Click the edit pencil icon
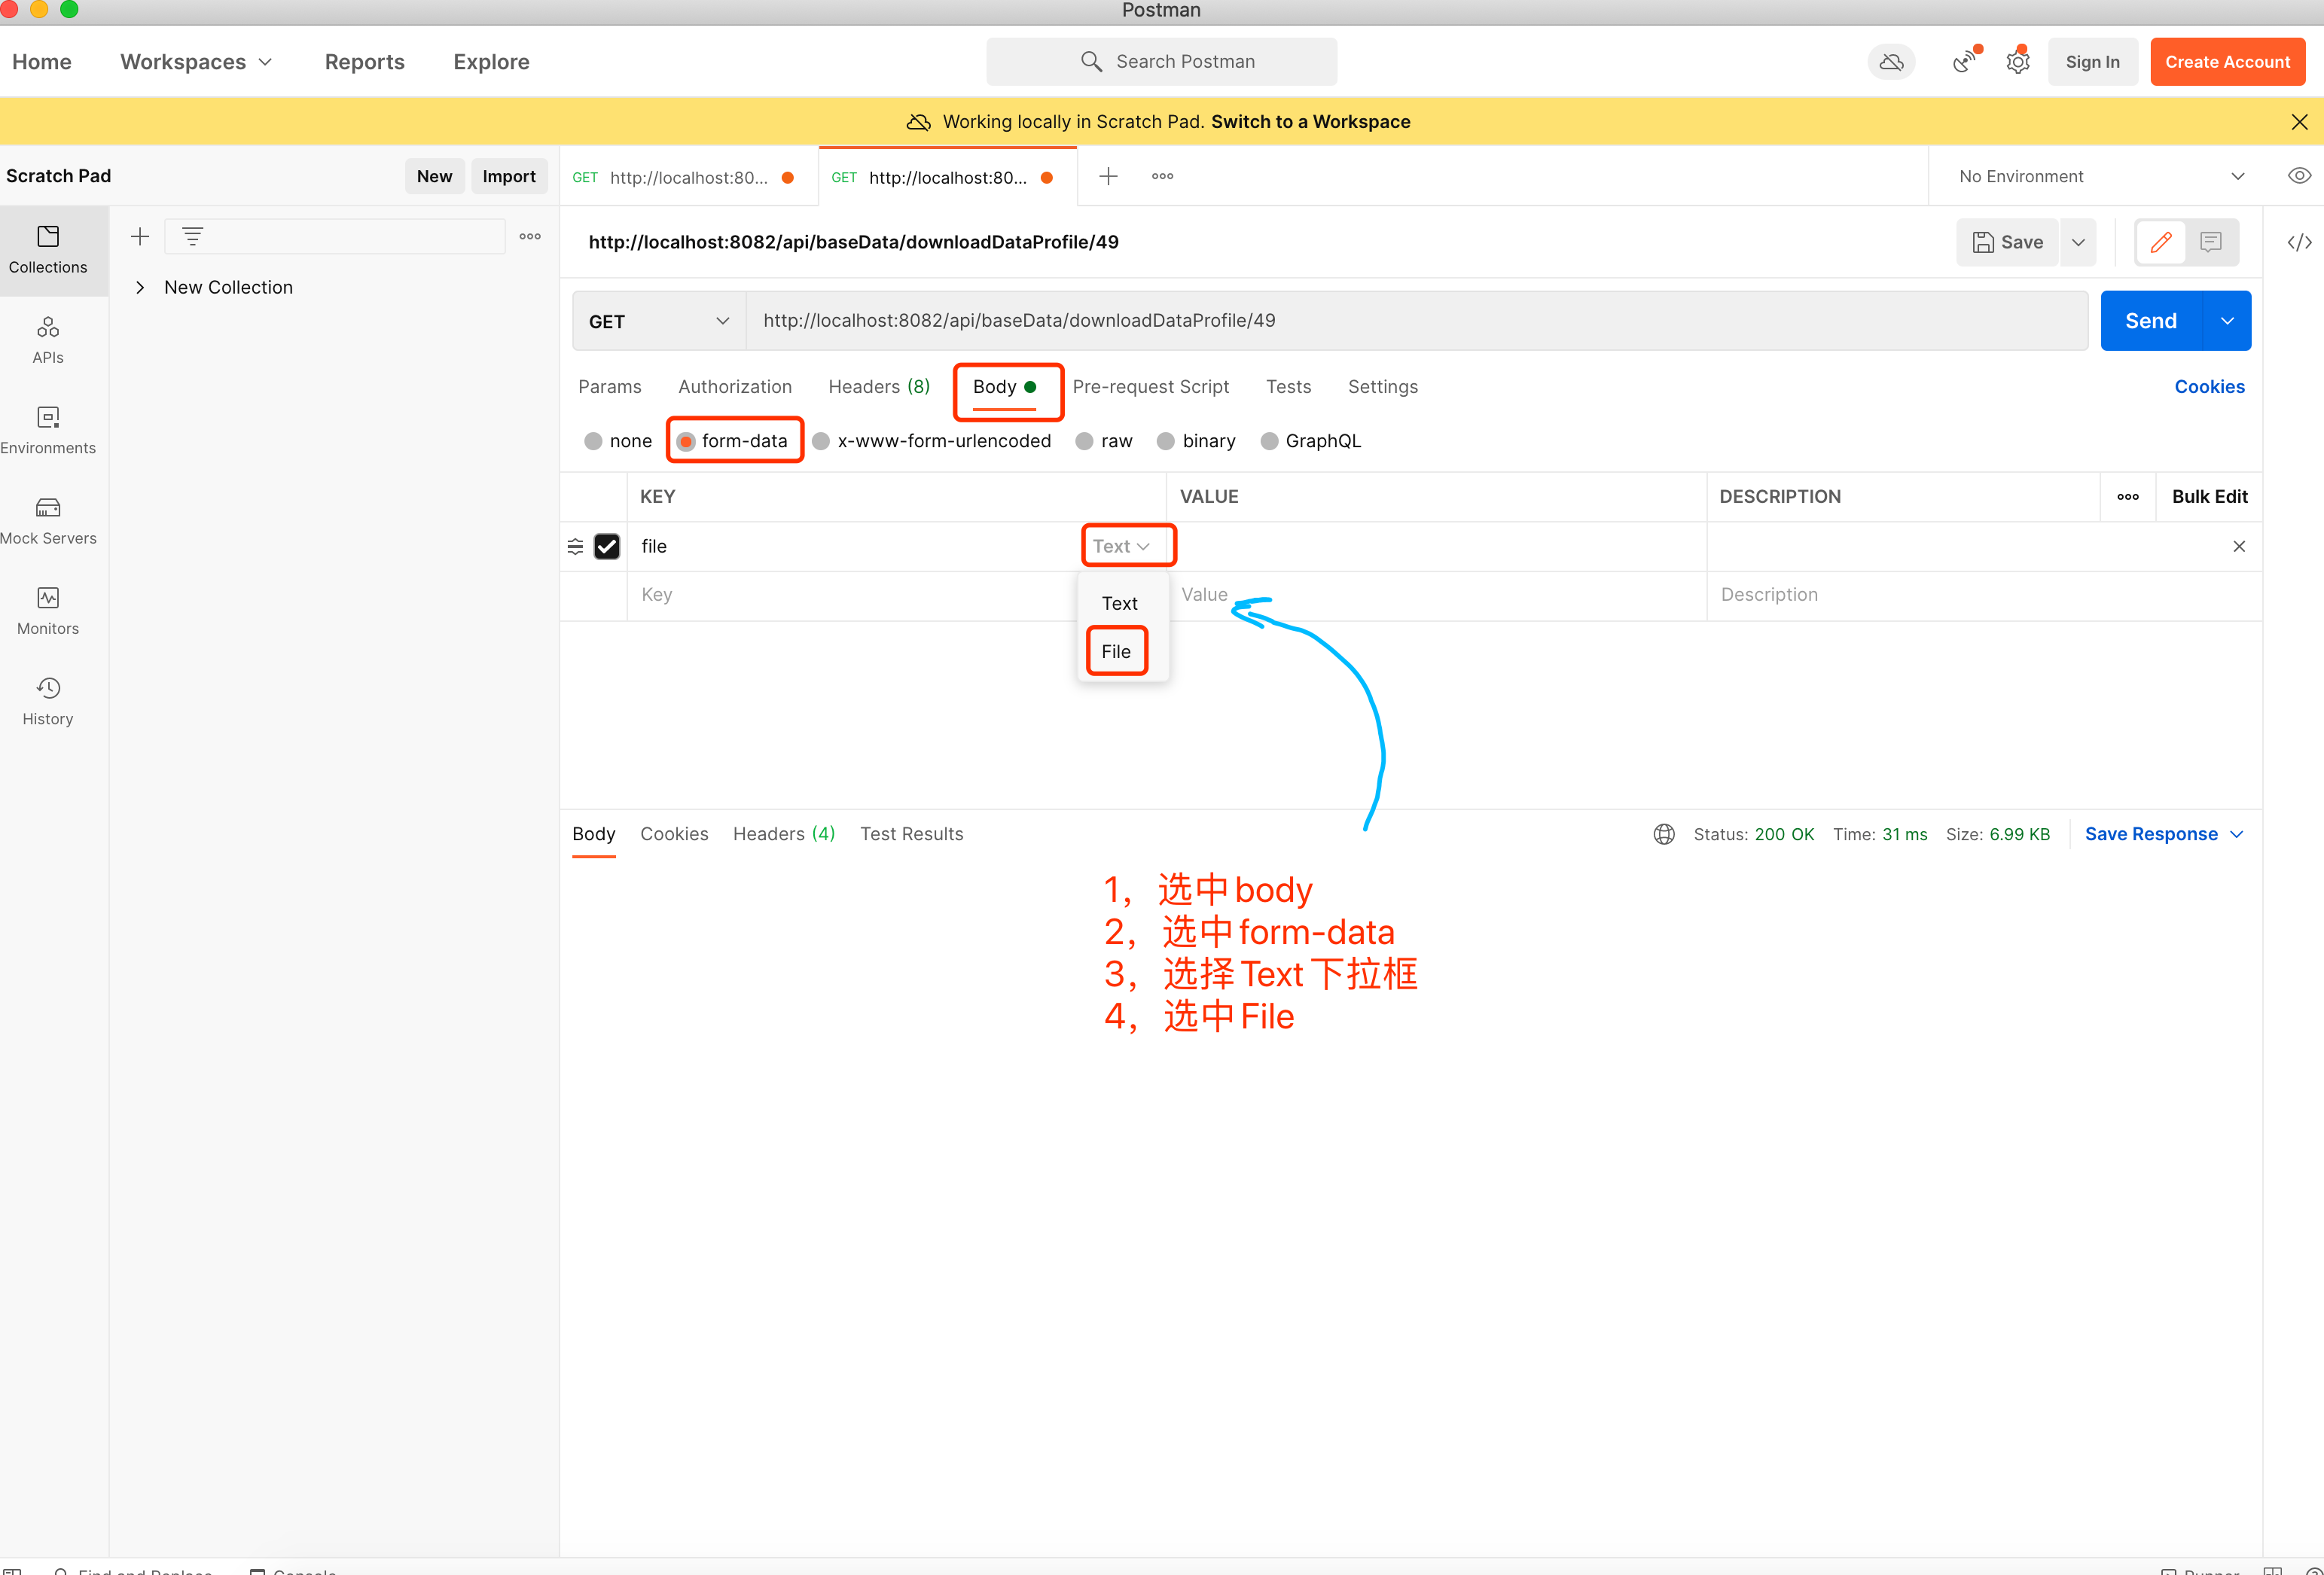Viewport: 2324px width, 1575px height. (x=2161, y=242)
